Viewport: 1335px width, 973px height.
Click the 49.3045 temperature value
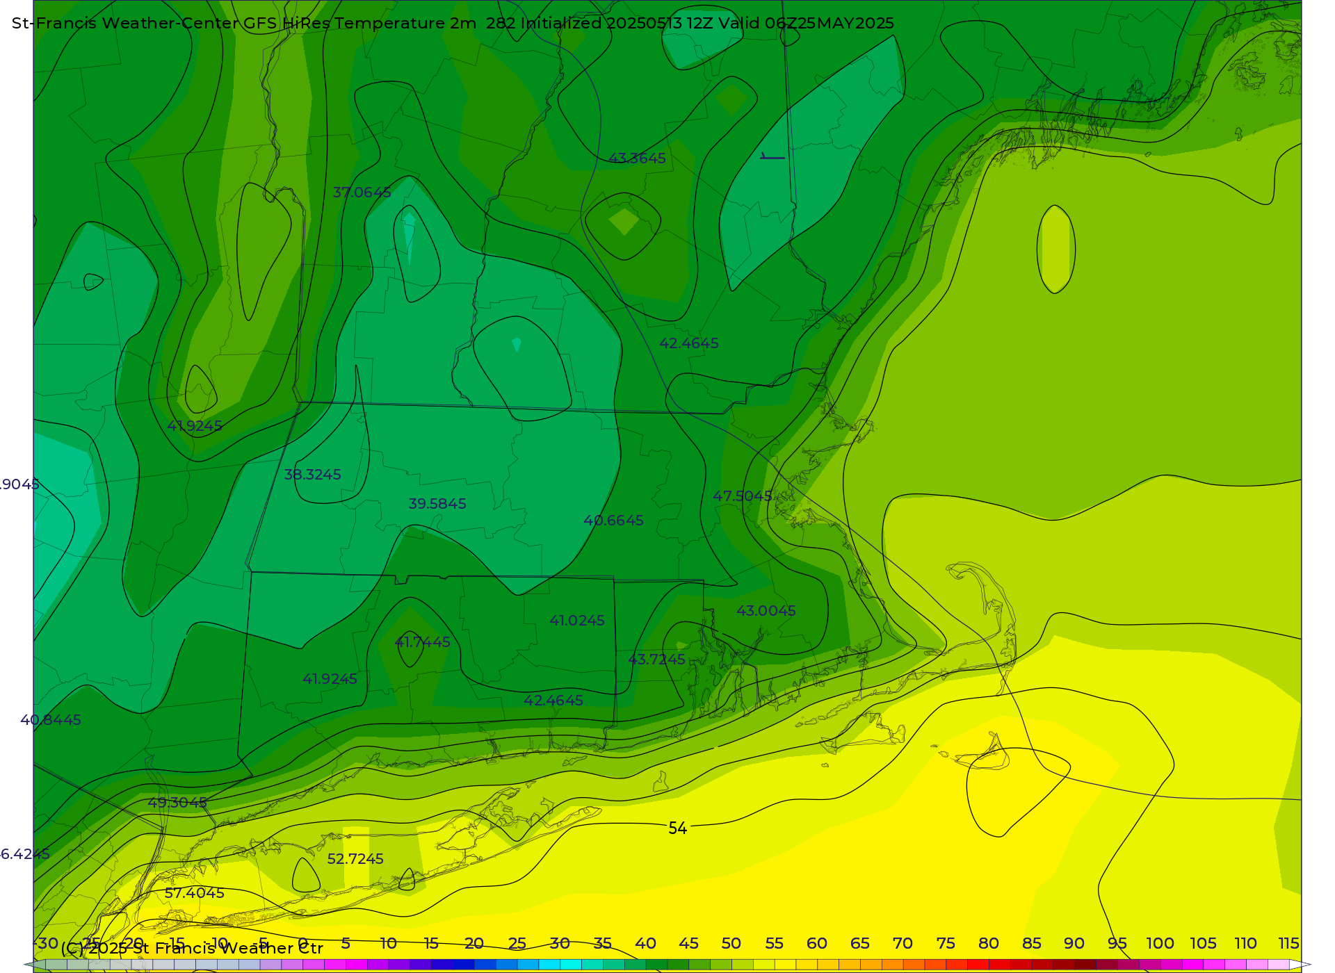[177, 803]
